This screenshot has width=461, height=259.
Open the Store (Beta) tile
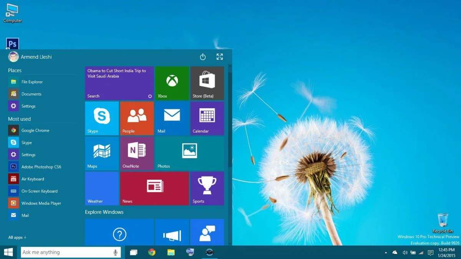pyautogui.click(x=207, y=82)
